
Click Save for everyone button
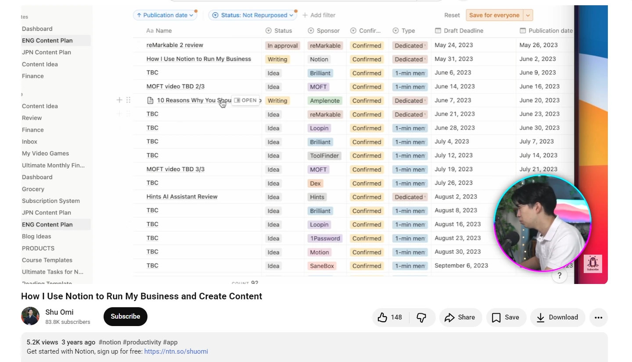tap(494, 15)
